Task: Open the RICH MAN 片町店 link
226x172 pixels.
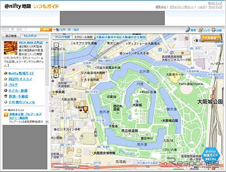Action: point(31,43)
